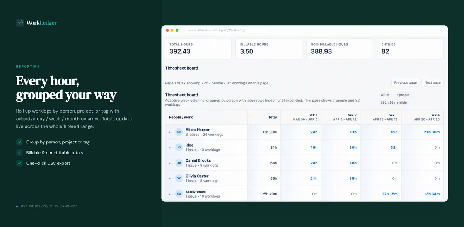The width and height of the screenshot is (464, 227).
Task: Click jdoe's JD avatar
Action: pos(179,147)
